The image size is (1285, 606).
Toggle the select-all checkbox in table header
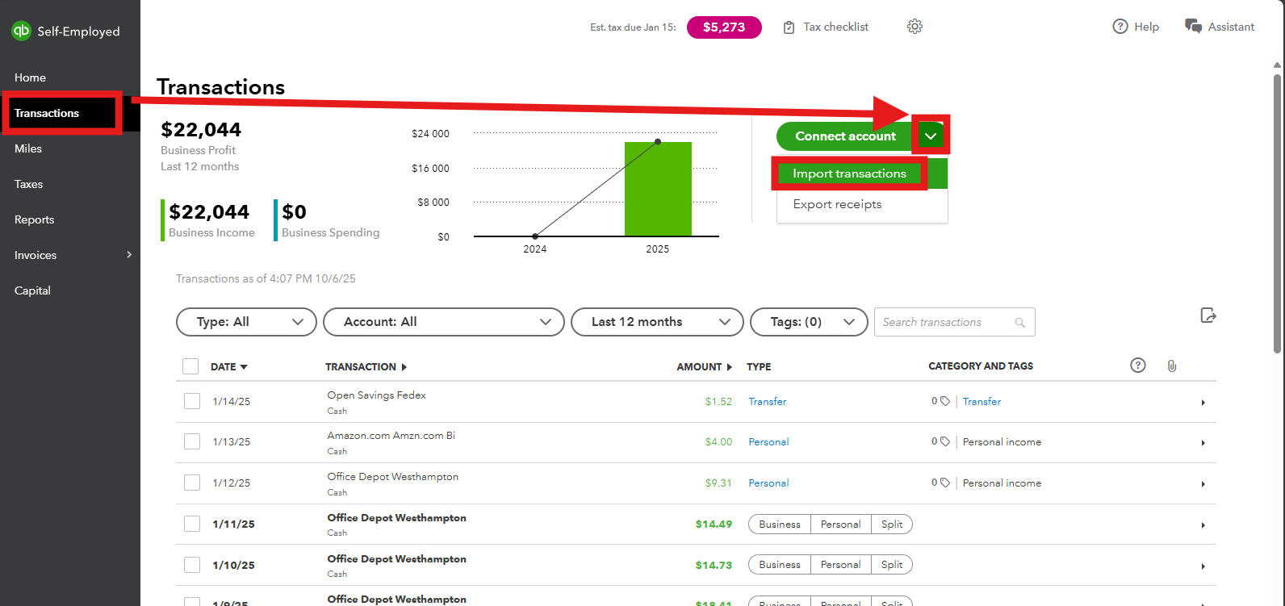pos(190,366)
